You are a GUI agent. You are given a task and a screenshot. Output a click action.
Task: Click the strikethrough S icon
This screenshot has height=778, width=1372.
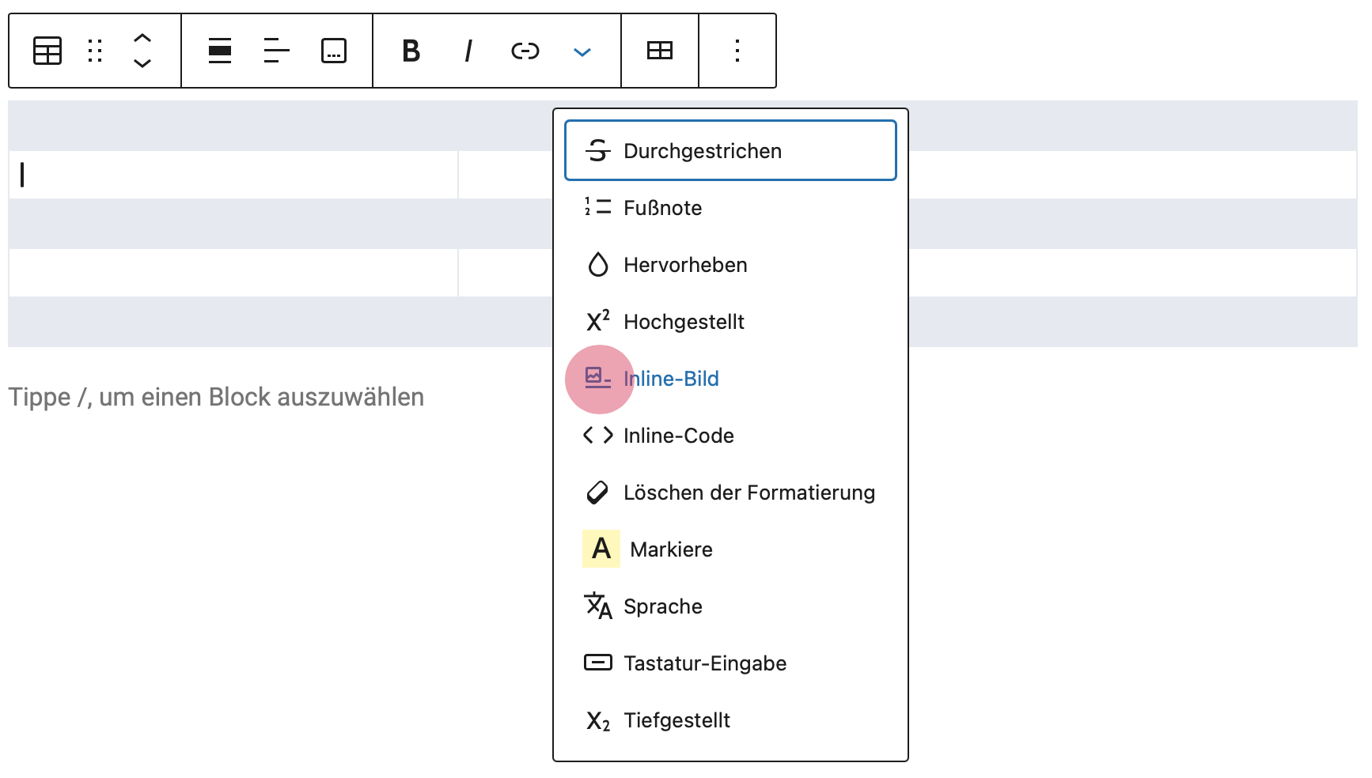pos(598,150)
